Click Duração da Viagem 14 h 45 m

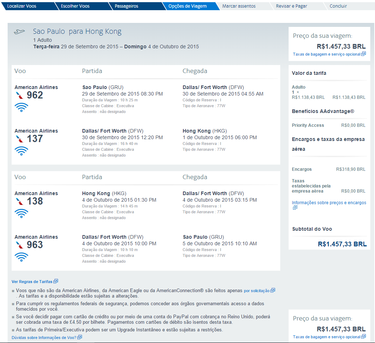[110, 206]
